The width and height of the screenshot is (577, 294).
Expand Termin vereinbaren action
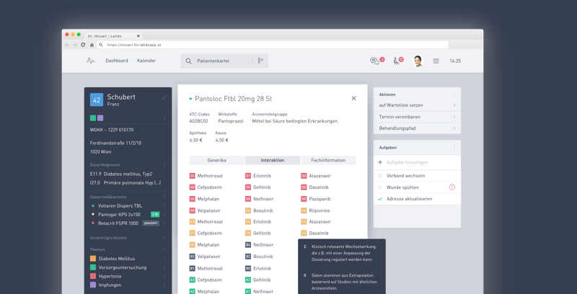pyautogui.click(x=454, y=117)
